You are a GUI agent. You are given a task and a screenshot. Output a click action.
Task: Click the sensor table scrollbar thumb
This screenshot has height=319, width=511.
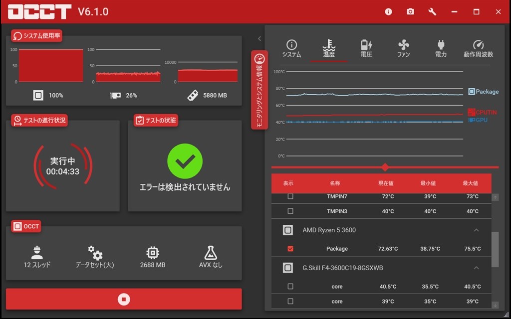point(495,249)
